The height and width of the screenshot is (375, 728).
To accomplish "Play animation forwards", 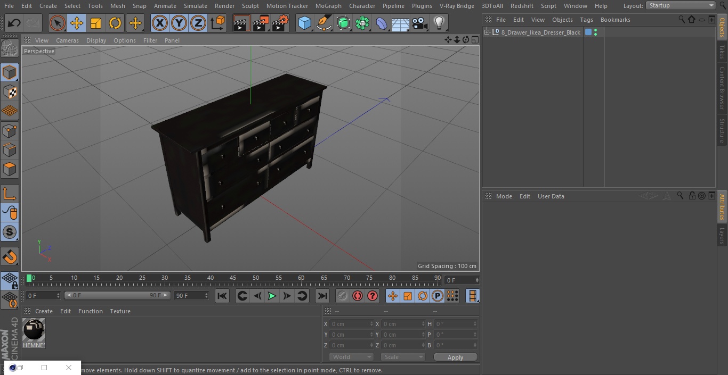I will (x=272, y=296).
